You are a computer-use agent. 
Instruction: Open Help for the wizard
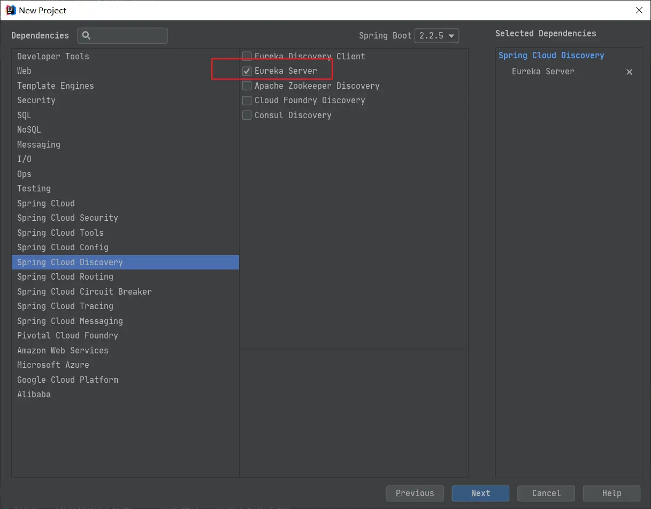(x=611, y=493)
